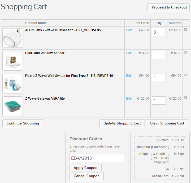
Task: Remove Door- and Window Sensor item
Action: click(x=185, y=52)
